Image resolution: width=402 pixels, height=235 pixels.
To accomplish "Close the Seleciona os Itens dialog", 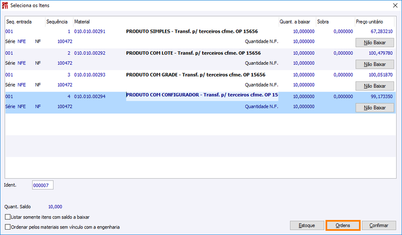I will click(395, 5).
